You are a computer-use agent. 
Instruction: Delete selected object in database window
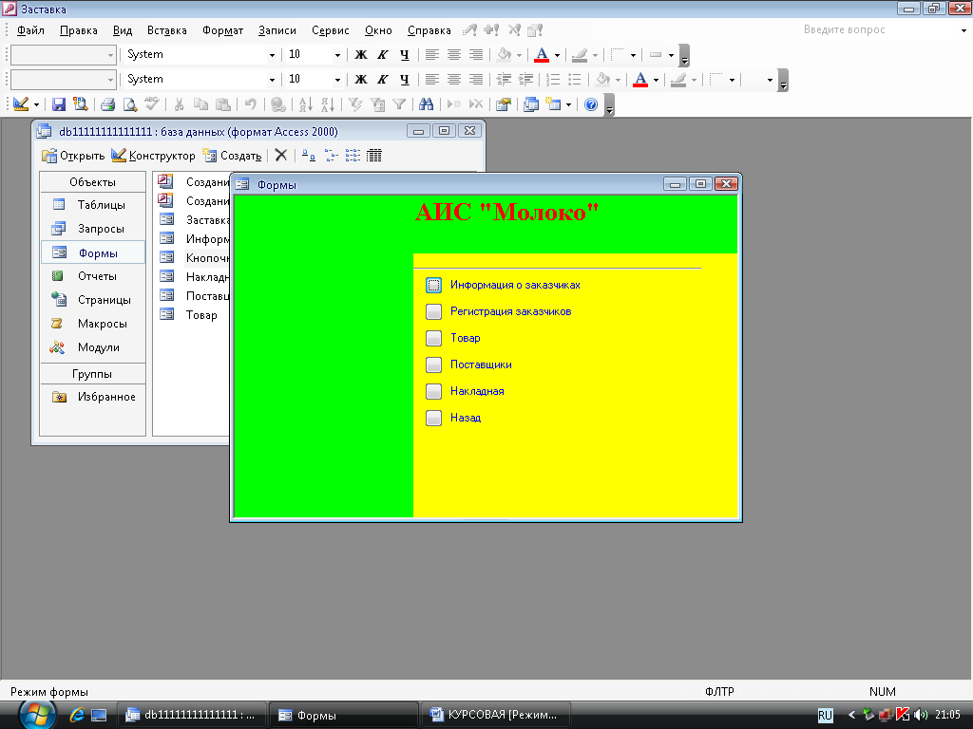coord(281,155)
